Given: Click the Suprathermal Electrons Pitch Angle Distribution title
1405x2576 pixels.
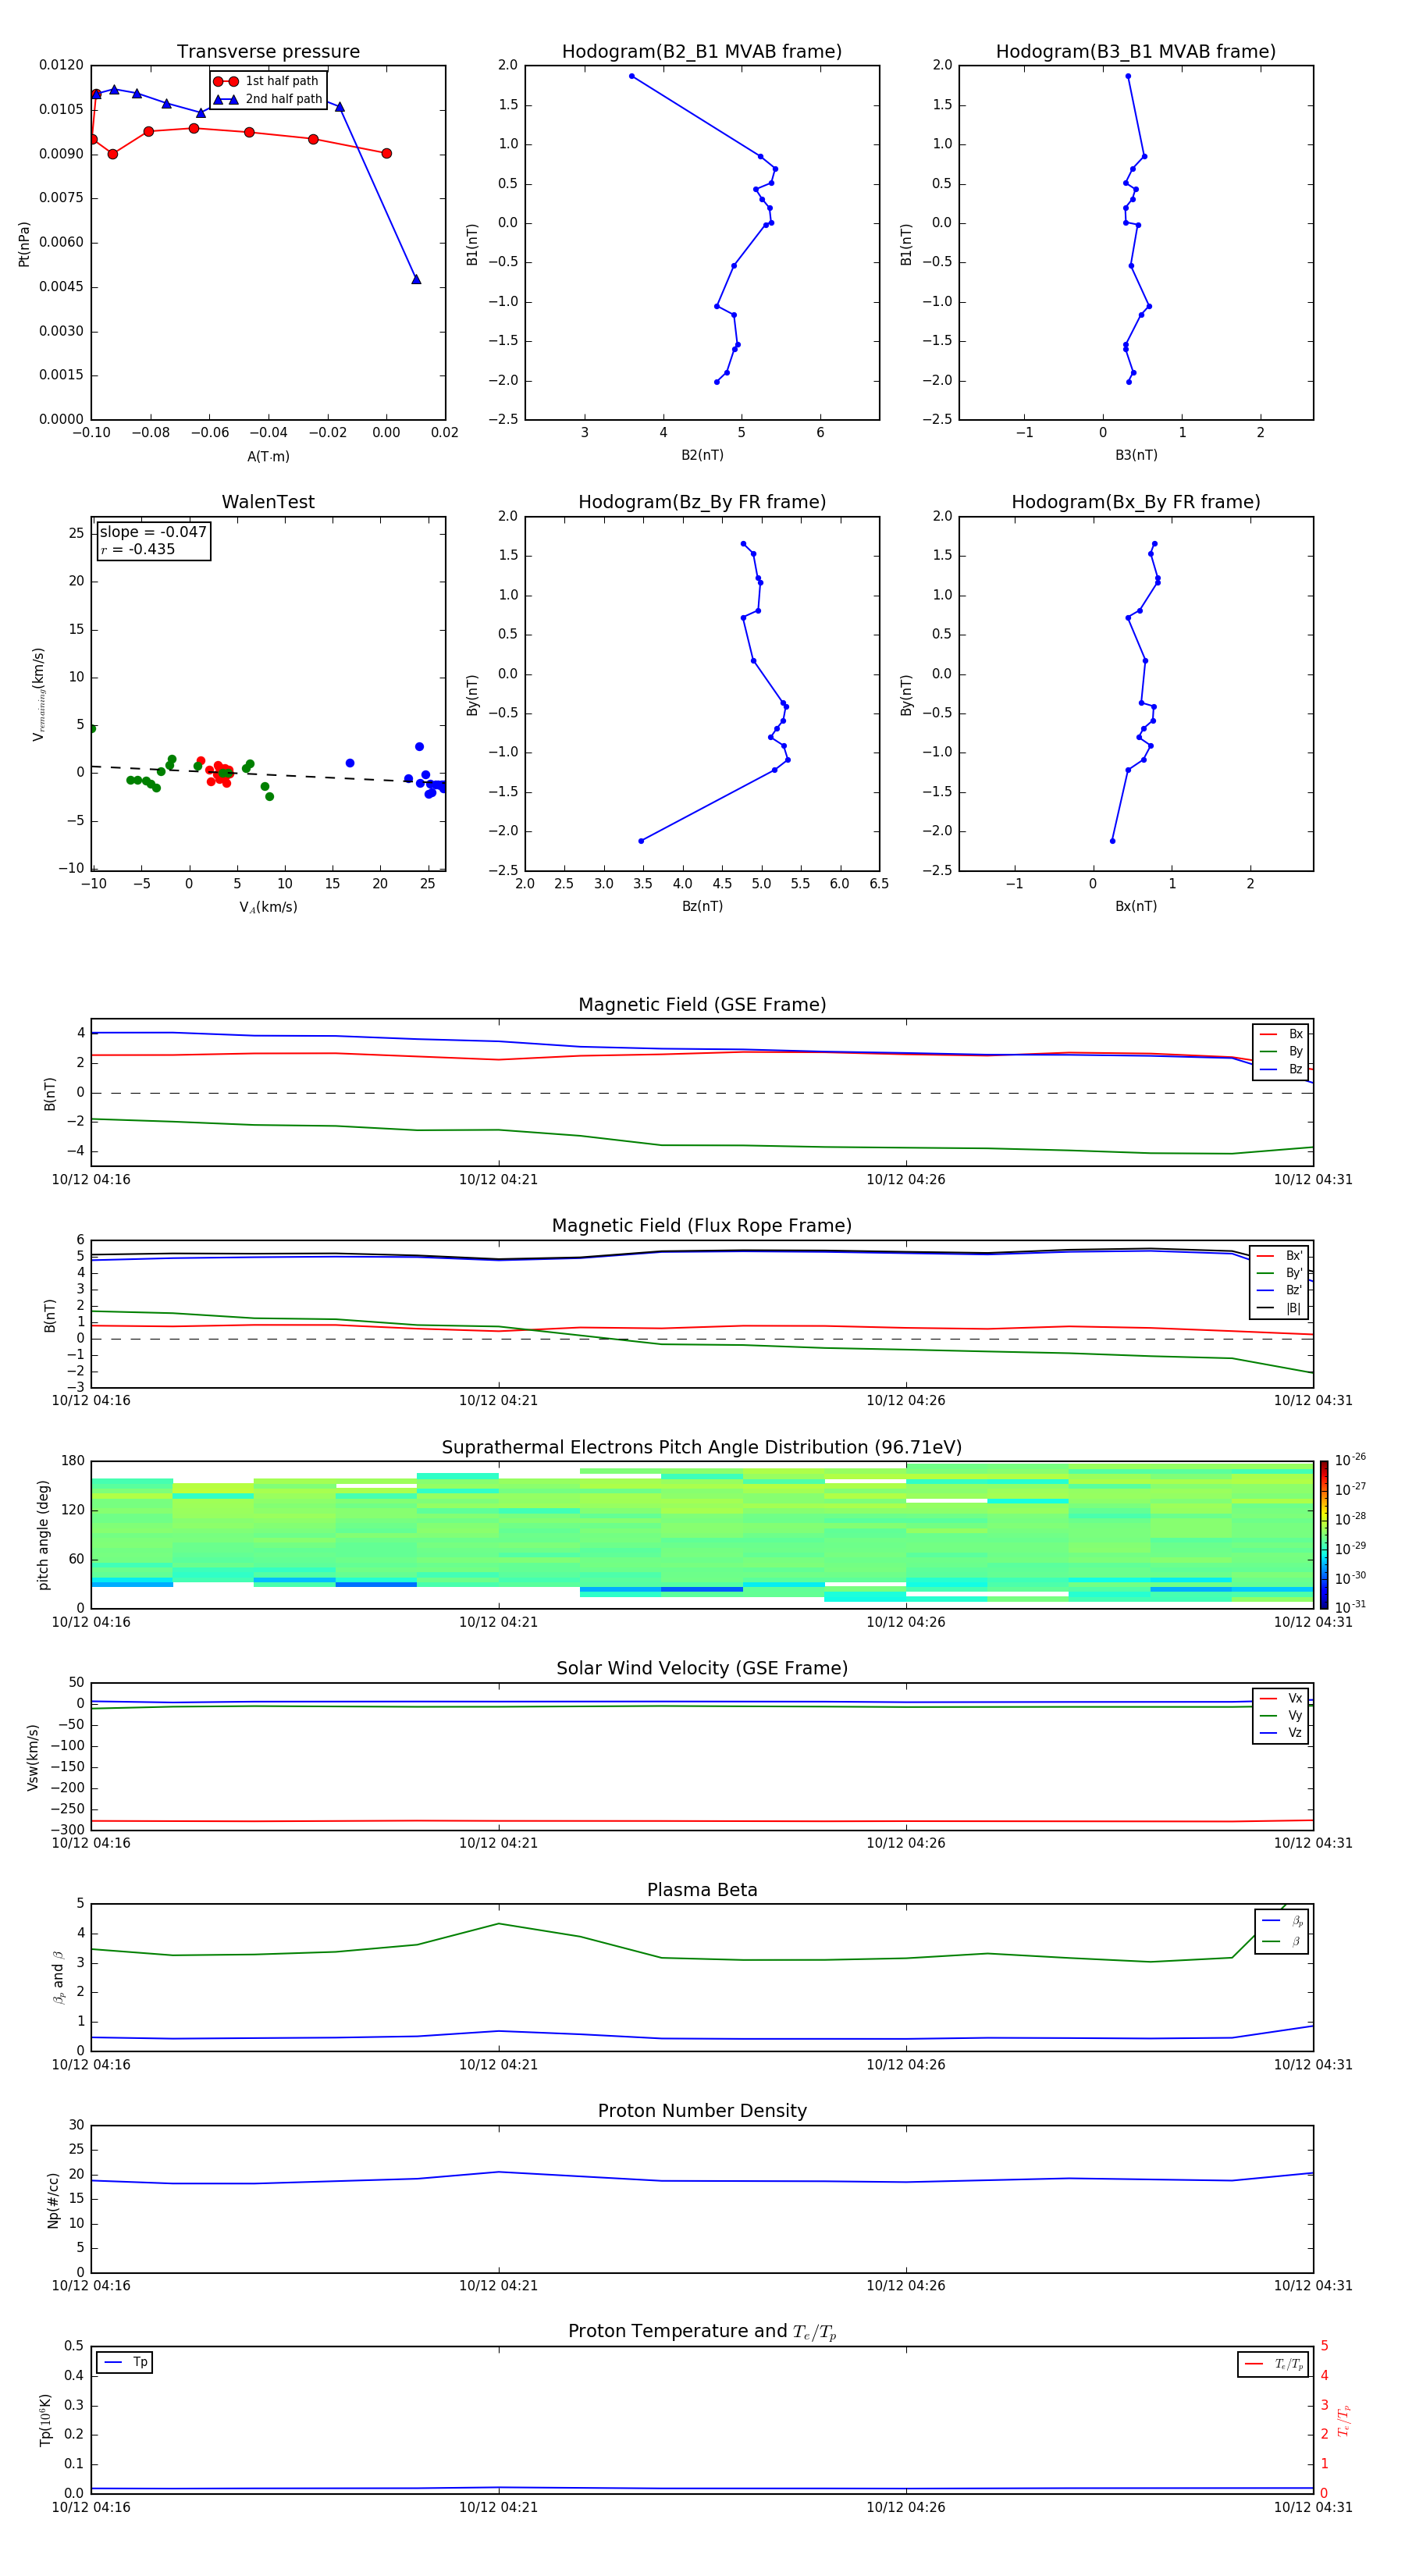Looking at the screenshot, I should (x=702, y=1448).
